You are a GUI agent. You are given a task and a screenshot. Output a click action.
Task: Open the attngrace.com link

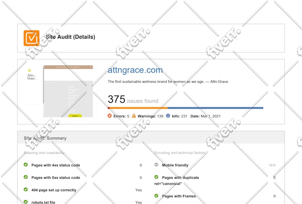point(135,70)
